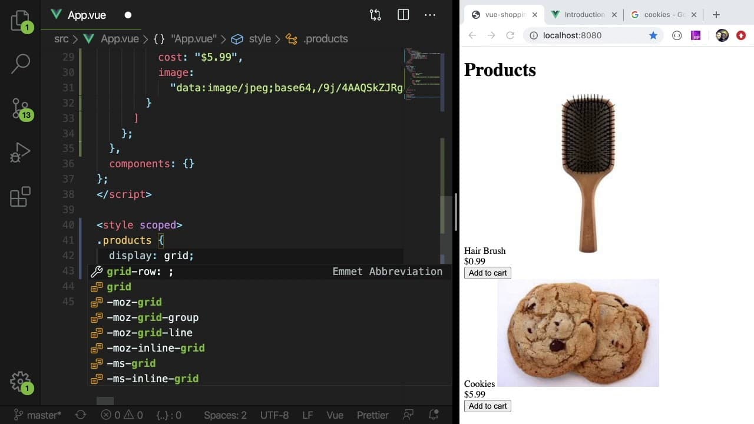Click line 42 display: grid; code
754x424 pixels.
pyautogui.click(x=151, y=256)
